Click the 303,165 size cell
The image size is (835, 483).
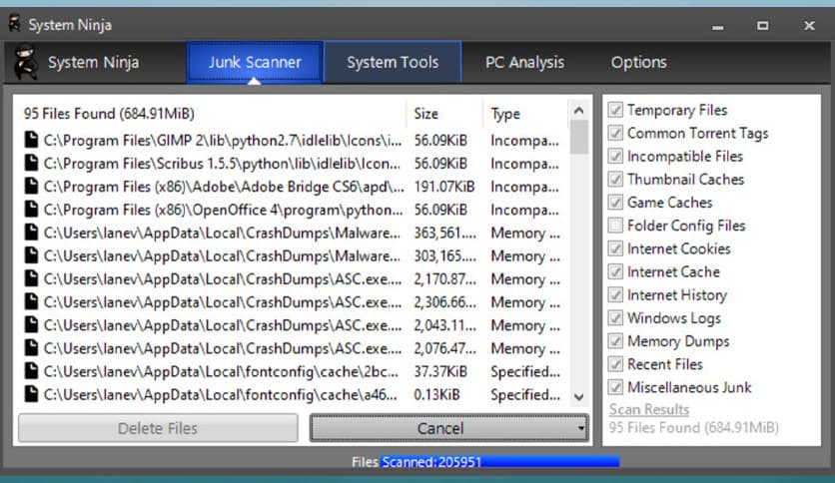pos(445,255)
